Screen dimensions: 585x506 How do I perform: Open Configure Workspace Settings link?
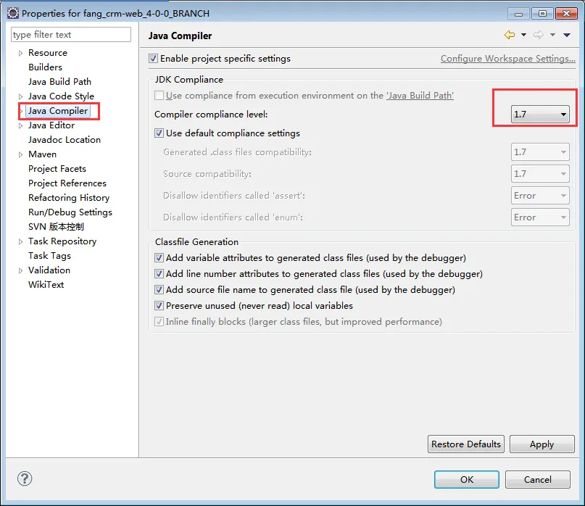pyautogui.click(x=507, y=59)
